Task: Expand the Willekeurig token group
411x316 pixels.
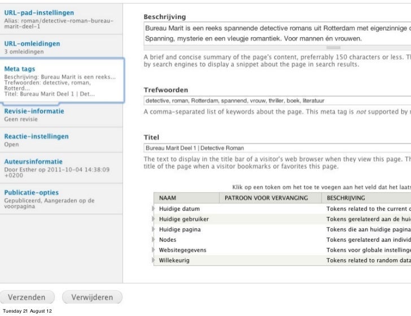Action: click(x=154, y=260)
